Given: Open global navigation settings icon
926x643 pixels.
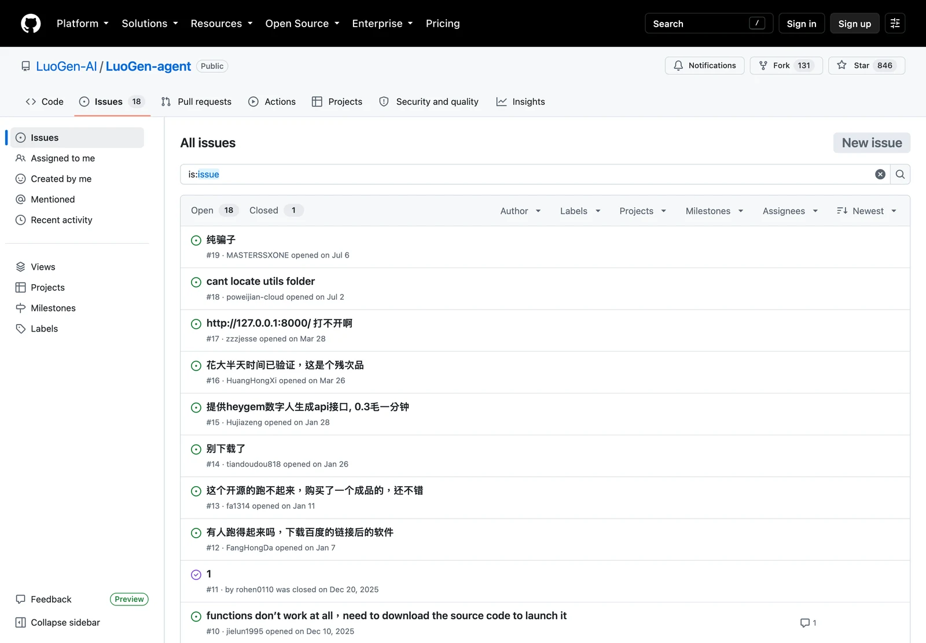Looking at the screenshot, I should pos(895,24).
